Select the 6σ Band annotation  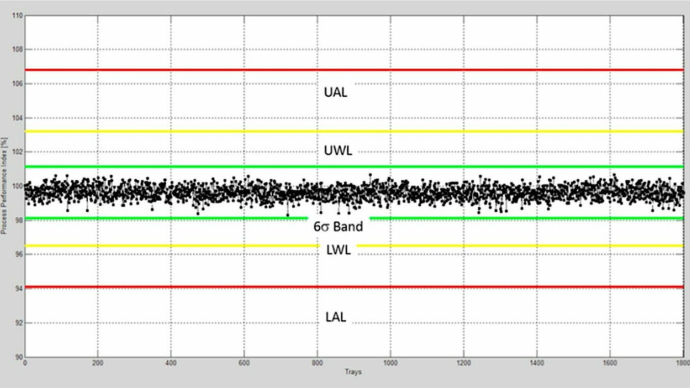338,227
